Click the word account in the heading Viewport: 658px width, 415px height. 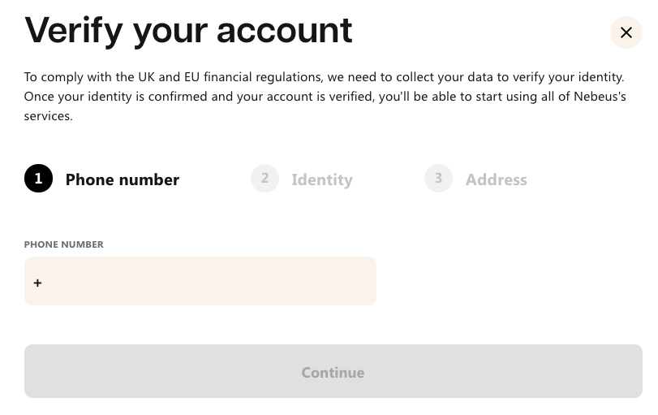(x=285, y=31)
